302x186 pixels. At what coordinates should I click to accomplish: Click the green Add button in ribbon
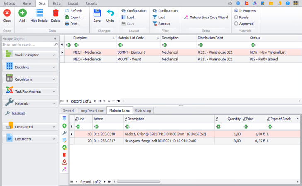(22, 14)
